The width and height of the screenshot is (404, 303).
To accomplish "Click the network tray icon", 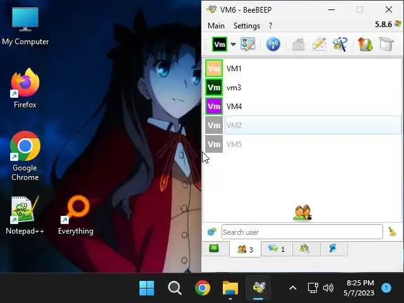I will coord(313,288).
